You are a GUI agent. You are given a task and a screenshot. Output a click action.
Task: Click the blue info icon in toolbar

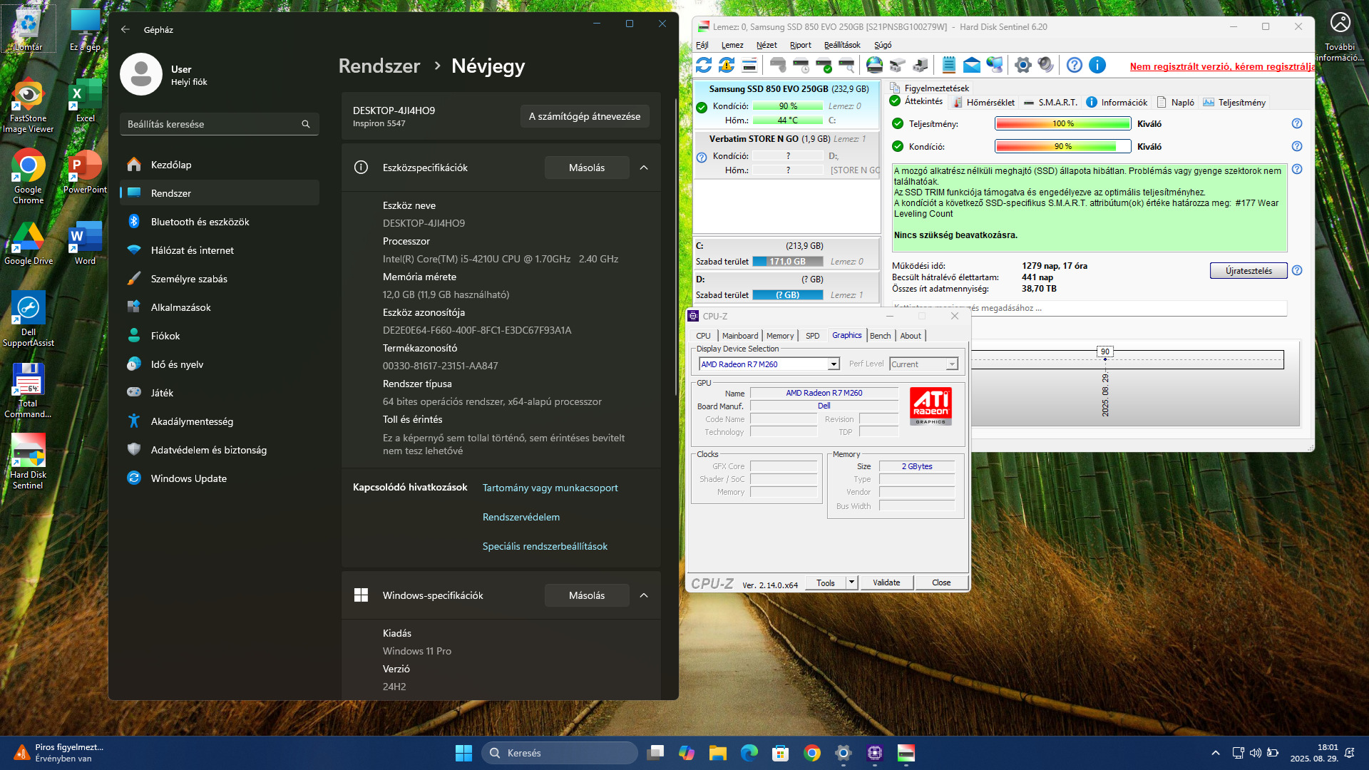1097,66
